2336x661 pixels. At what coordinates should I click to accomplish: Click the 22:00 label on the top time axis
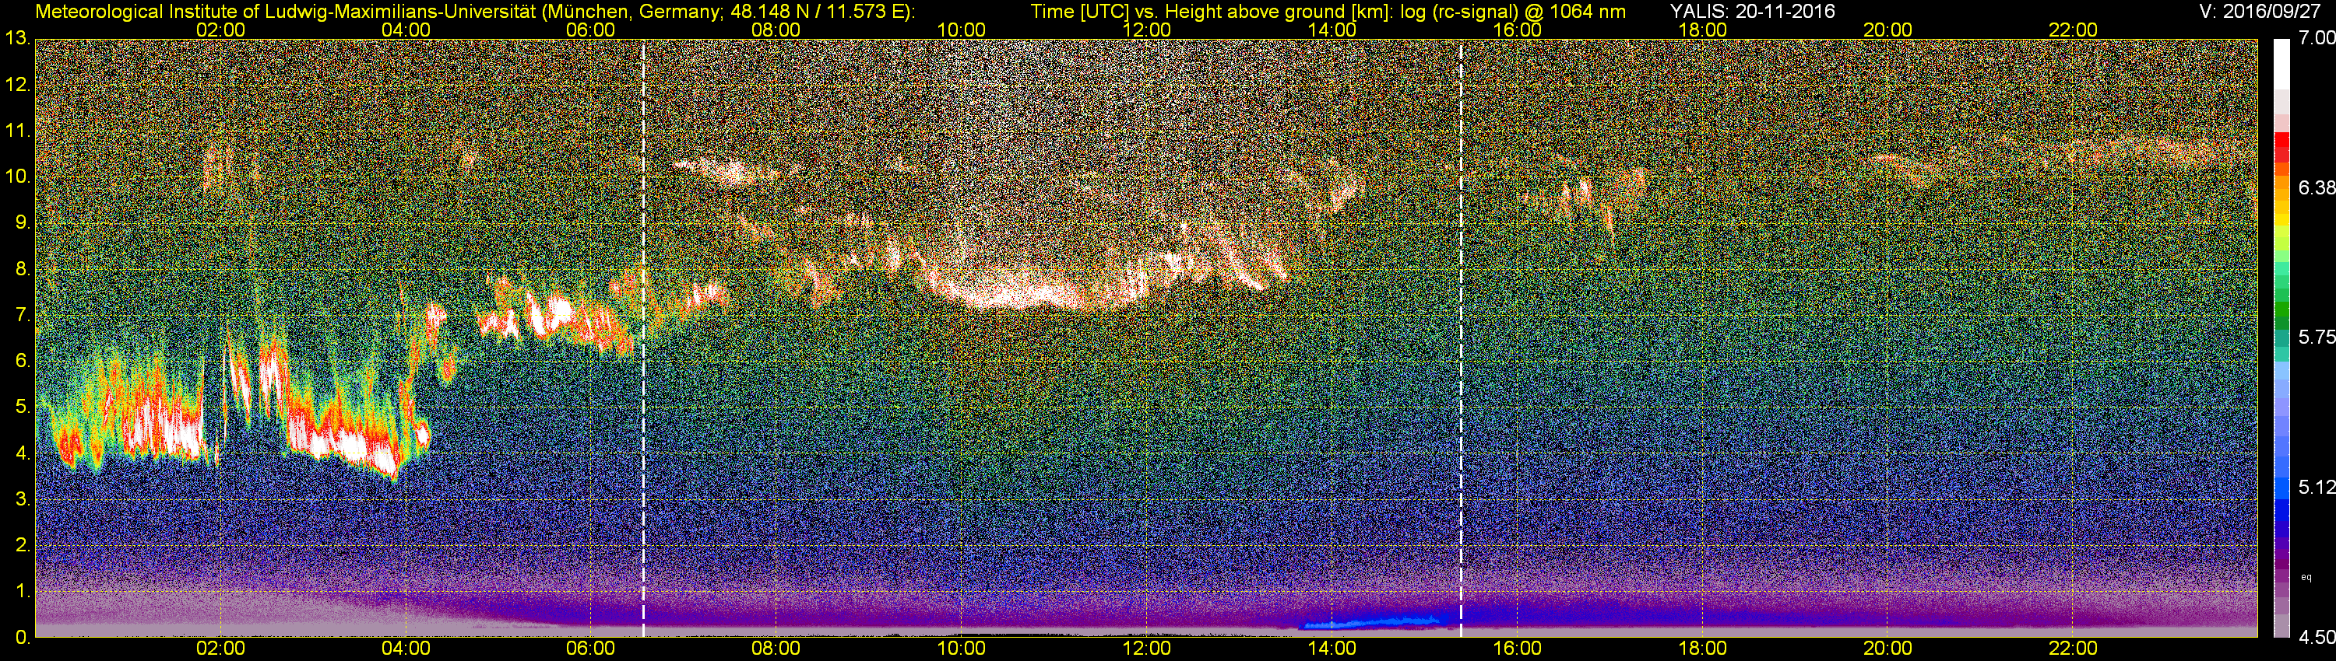point(2073,30)
